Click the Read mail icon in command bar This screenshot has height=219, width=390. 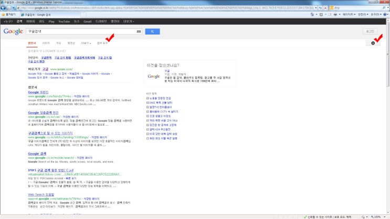(330, 15)
